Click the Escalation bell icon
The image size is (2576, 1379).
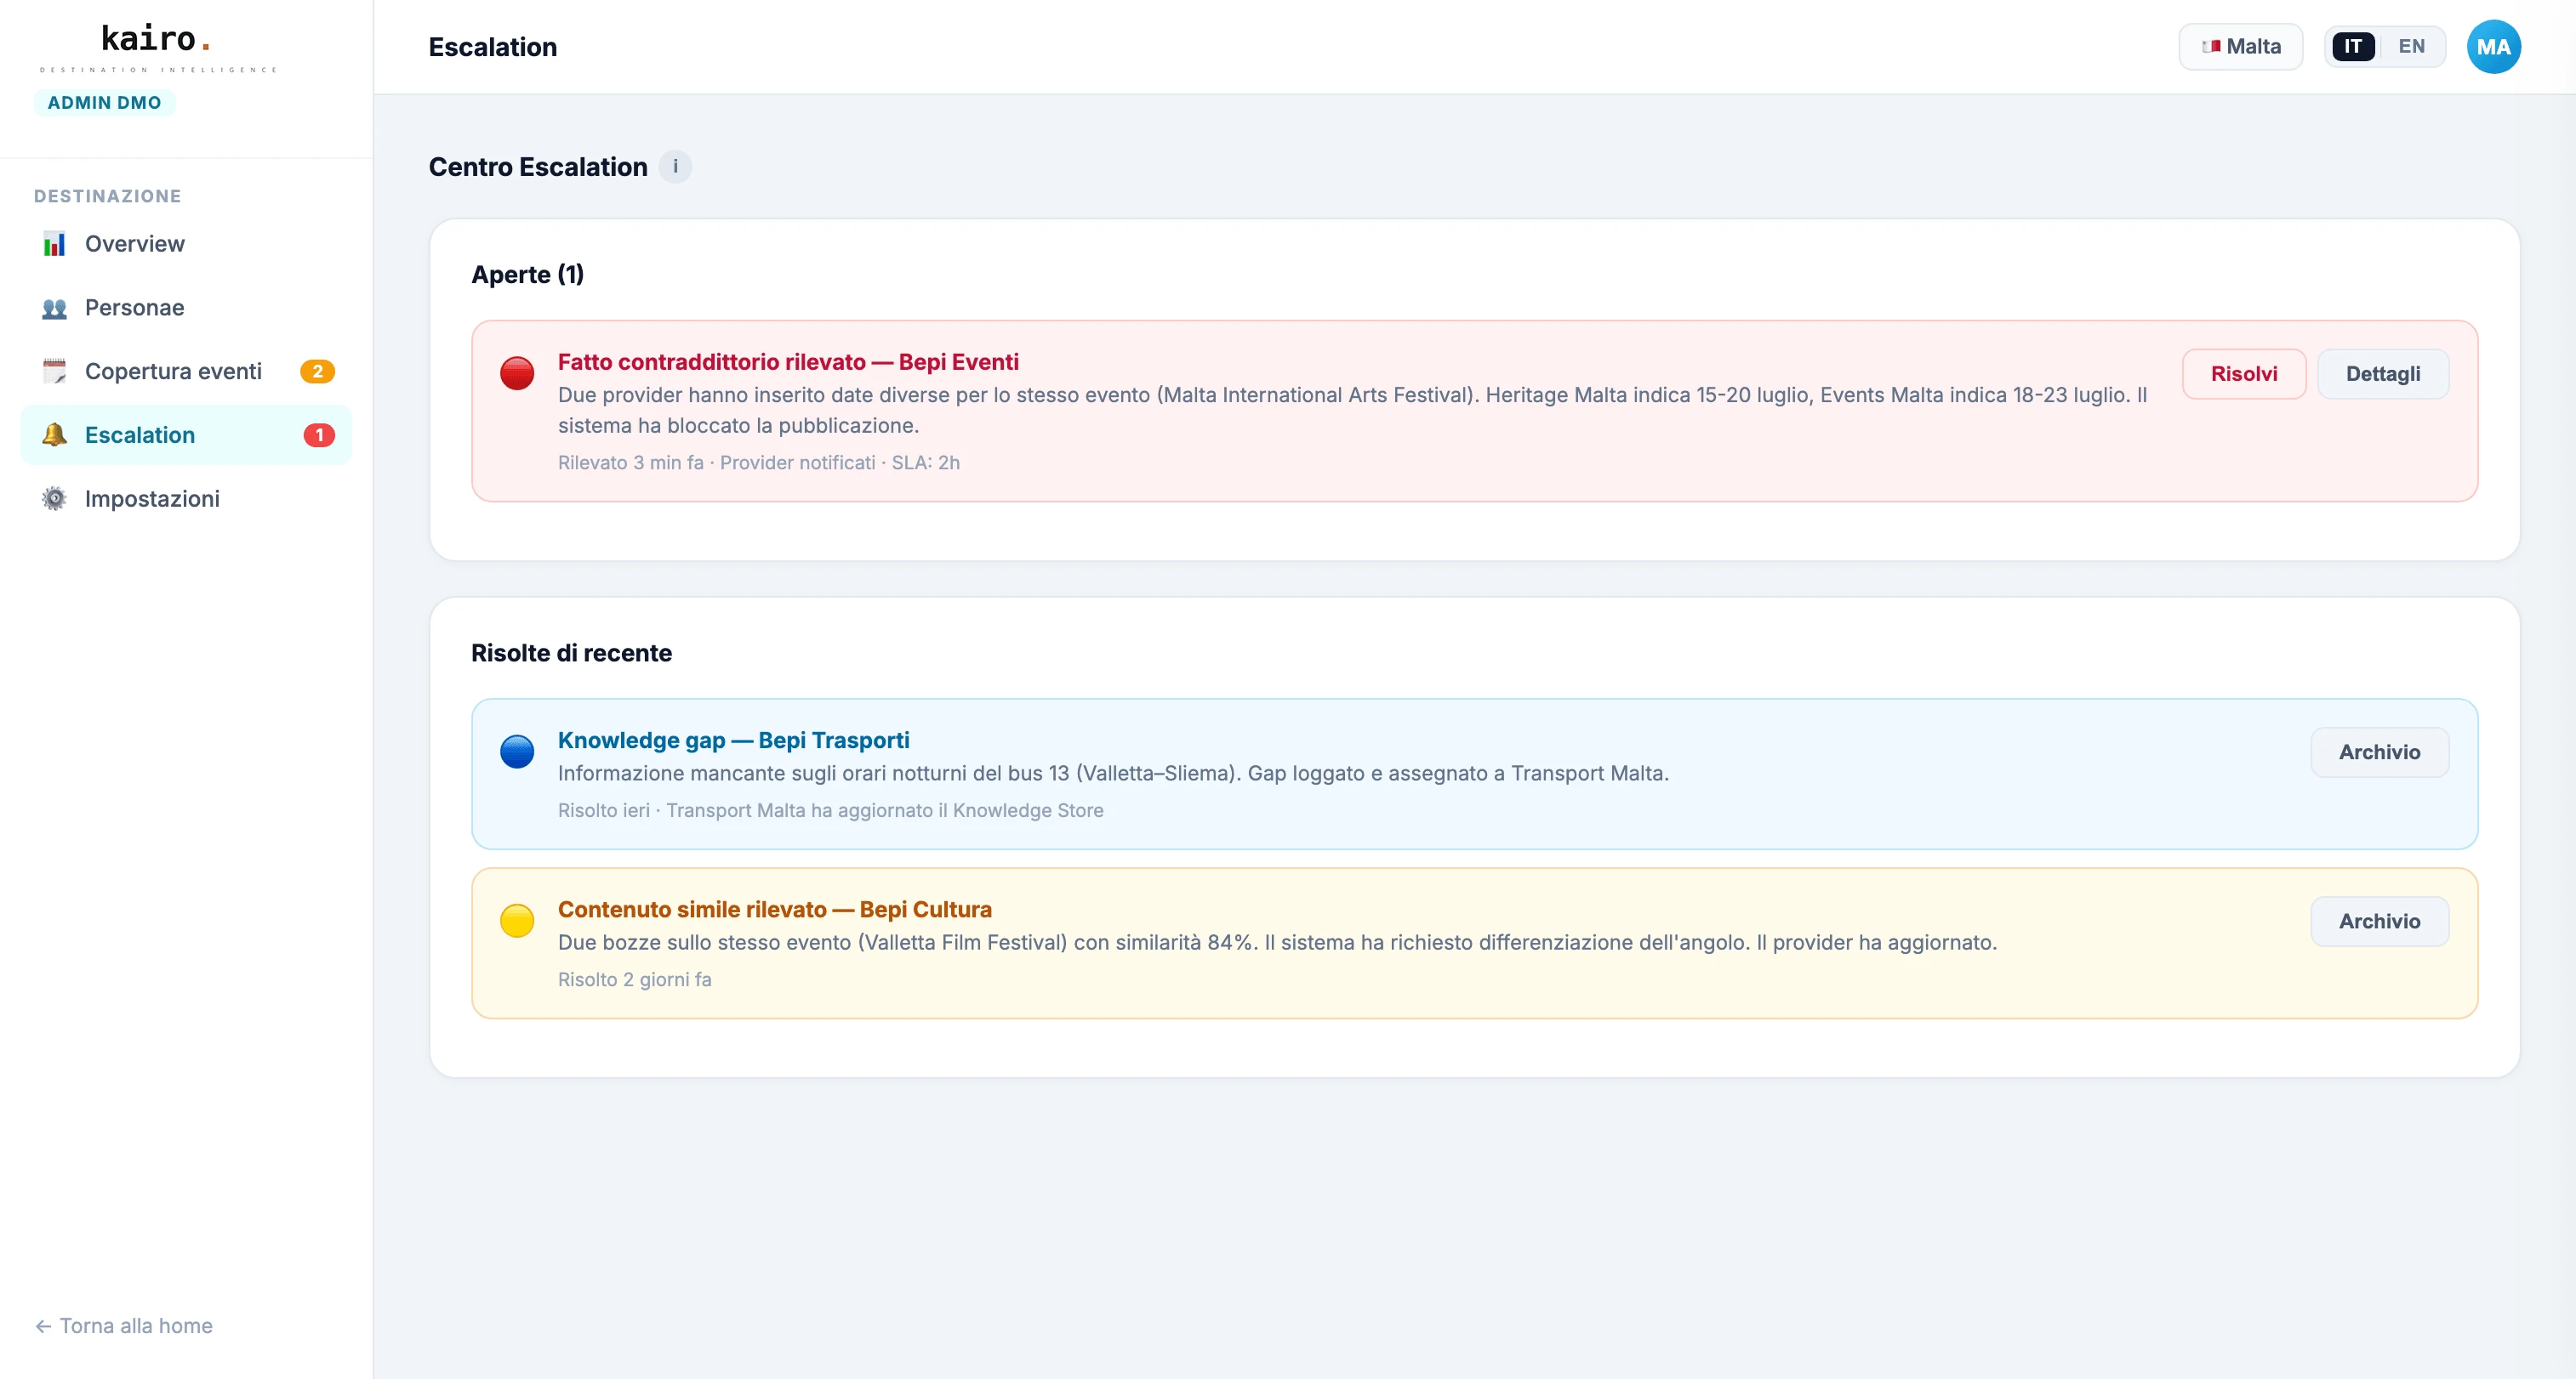pos(54,434)
